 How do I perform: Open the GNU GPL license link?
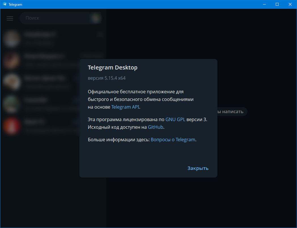[x=175, y=120]
